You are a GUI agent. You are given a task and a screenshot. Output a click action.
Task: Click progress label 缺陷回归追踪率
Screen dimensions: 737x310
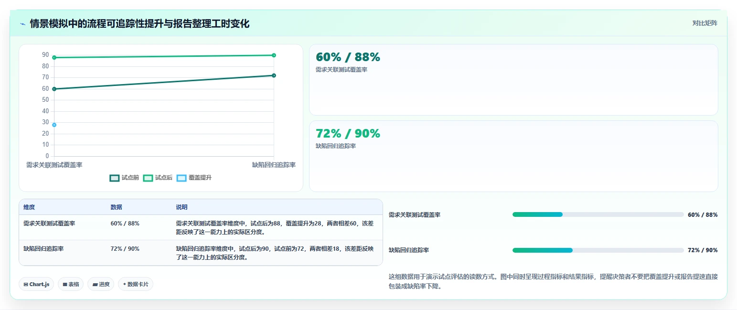(x=409, y=250)
